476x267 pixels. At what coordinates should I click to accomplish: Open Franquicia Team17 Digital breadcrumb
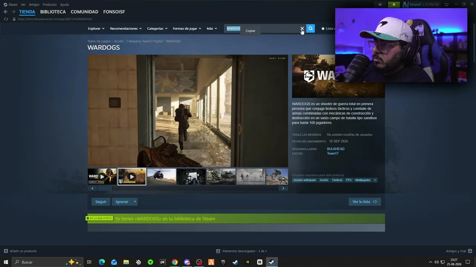[x=145, y=41]
